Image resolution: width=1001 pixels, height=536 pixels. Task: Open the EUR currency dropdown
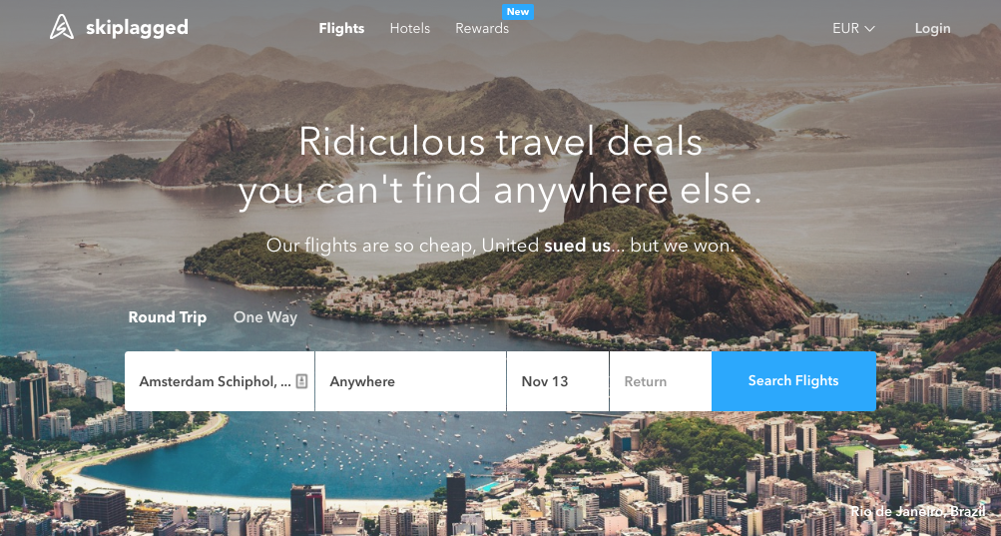(853, 29)
